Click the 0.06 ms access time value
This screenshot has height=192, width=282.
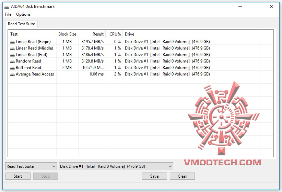97,74
